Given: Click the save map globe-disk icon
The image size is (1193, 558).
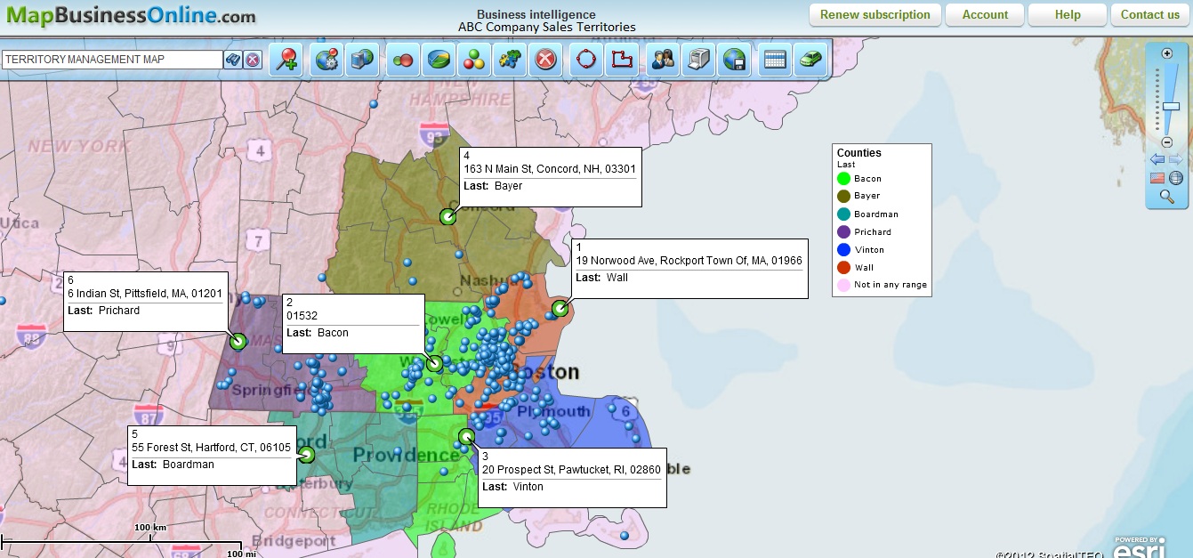Looking at the screenshot, I should pyautogui.click(x=735, y=60).
